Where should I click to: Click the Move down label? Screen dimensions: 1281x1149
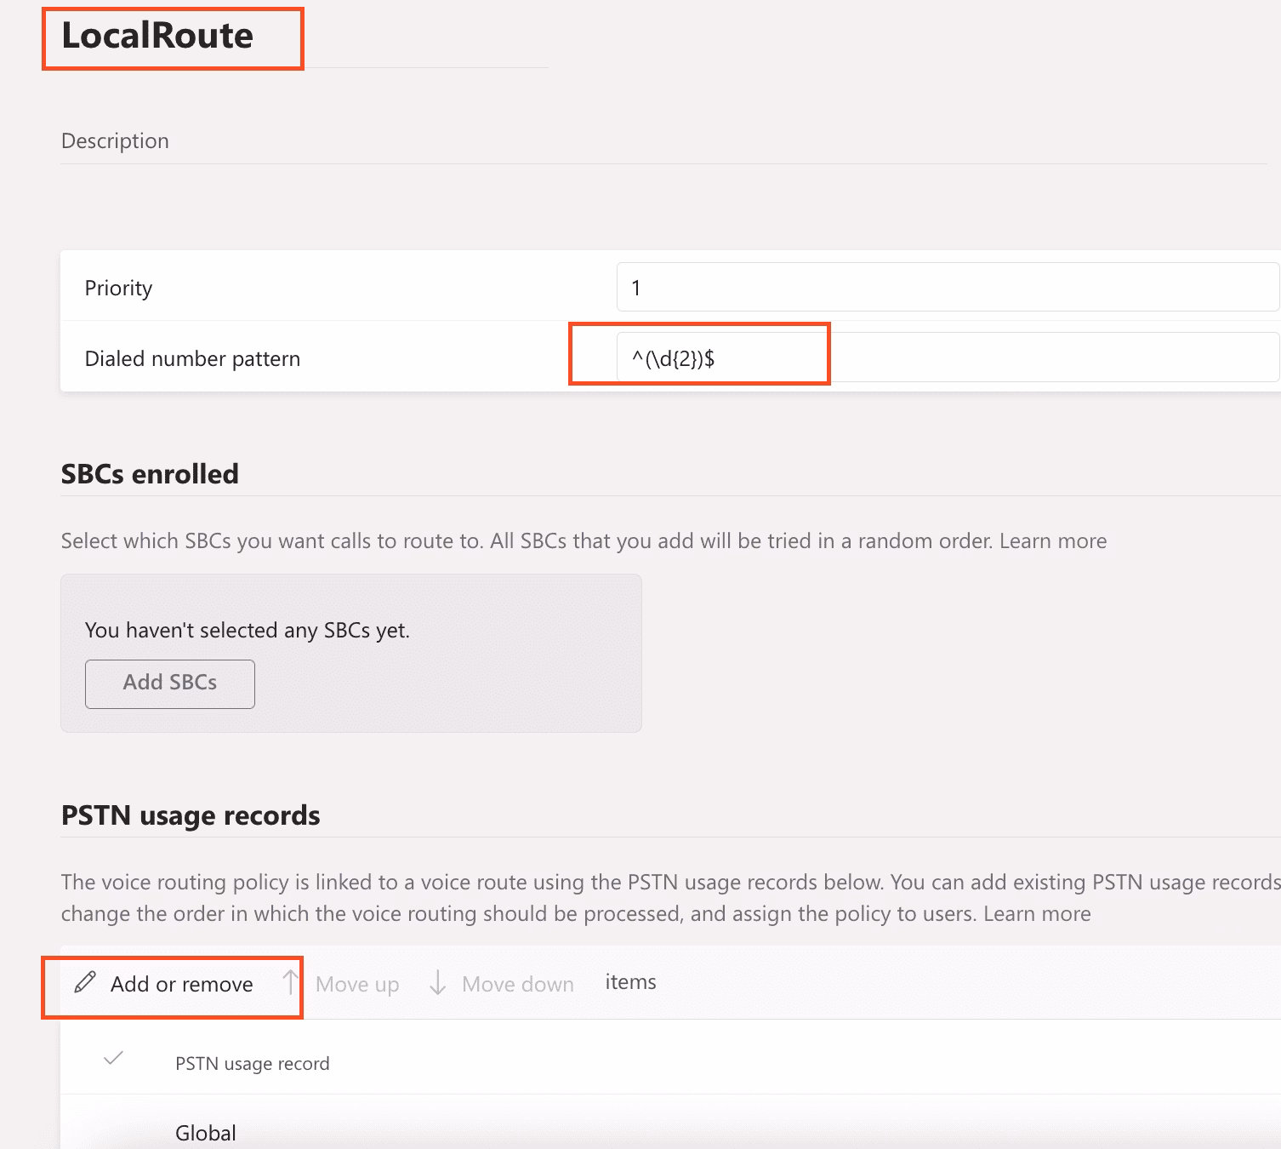(x=518, y=985)
